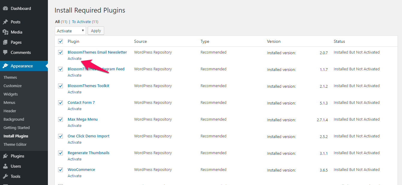402x185 pixels.
Task: Click the Tools wrench icon
Action: [x=5, y=176]
